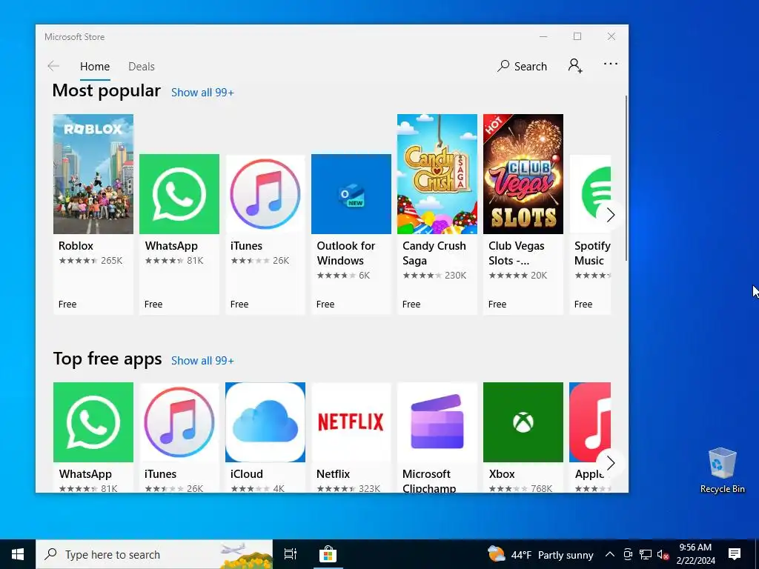The height and width of the screenshot is (569, 759).
Task: Open the Roblox app tile in Most popular
Action: (x=93, y=214)
